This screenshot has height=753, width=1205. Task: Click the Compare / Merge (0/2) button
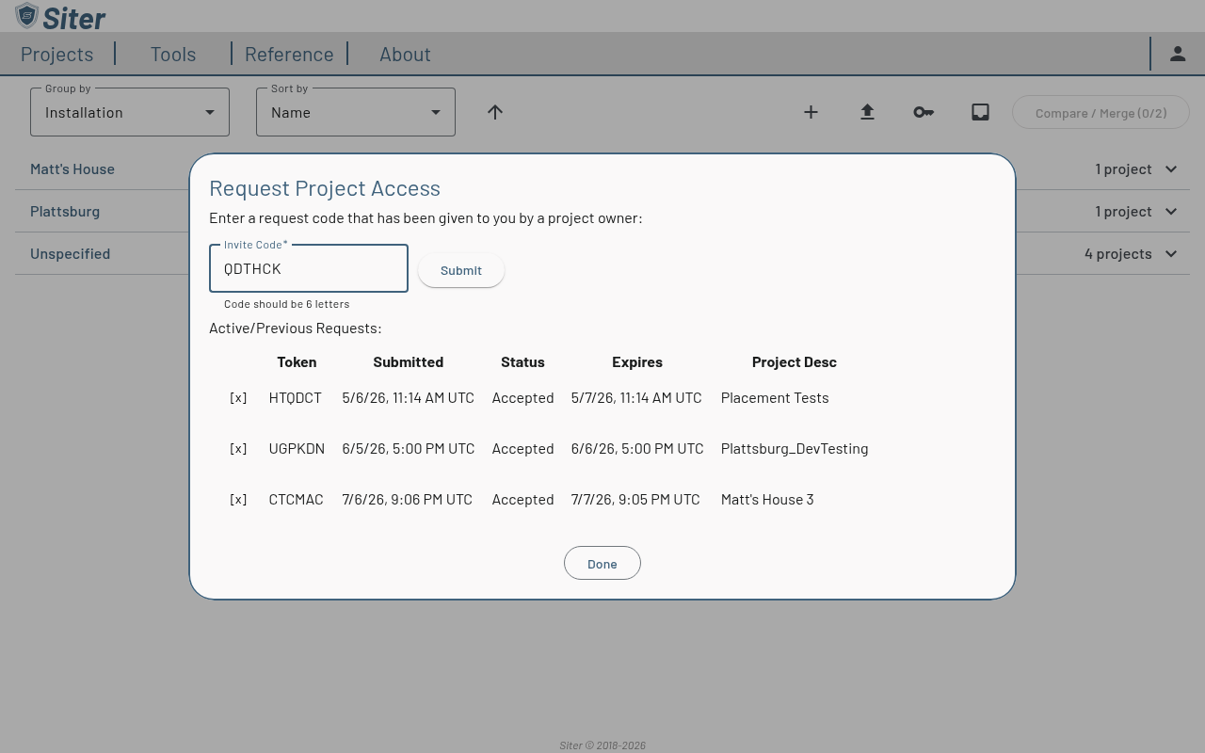pos(1101,112)
